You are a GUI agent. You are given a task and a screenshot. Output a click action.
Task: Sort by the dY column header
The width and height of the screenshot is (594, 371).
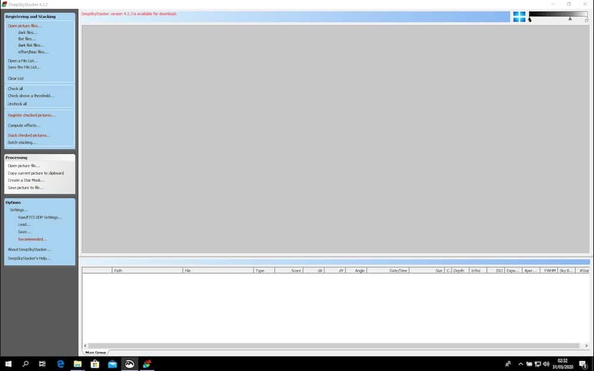coord(335,270)
